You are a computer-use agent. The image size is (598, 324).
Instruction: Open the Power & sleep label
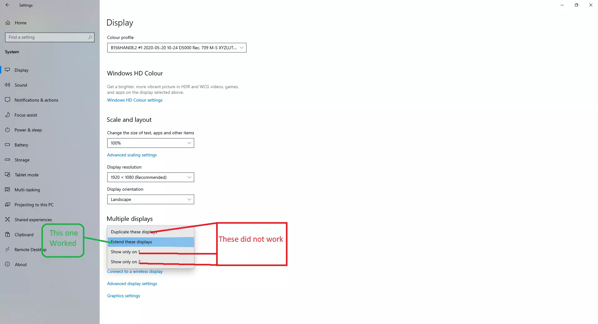pos(28,130)
